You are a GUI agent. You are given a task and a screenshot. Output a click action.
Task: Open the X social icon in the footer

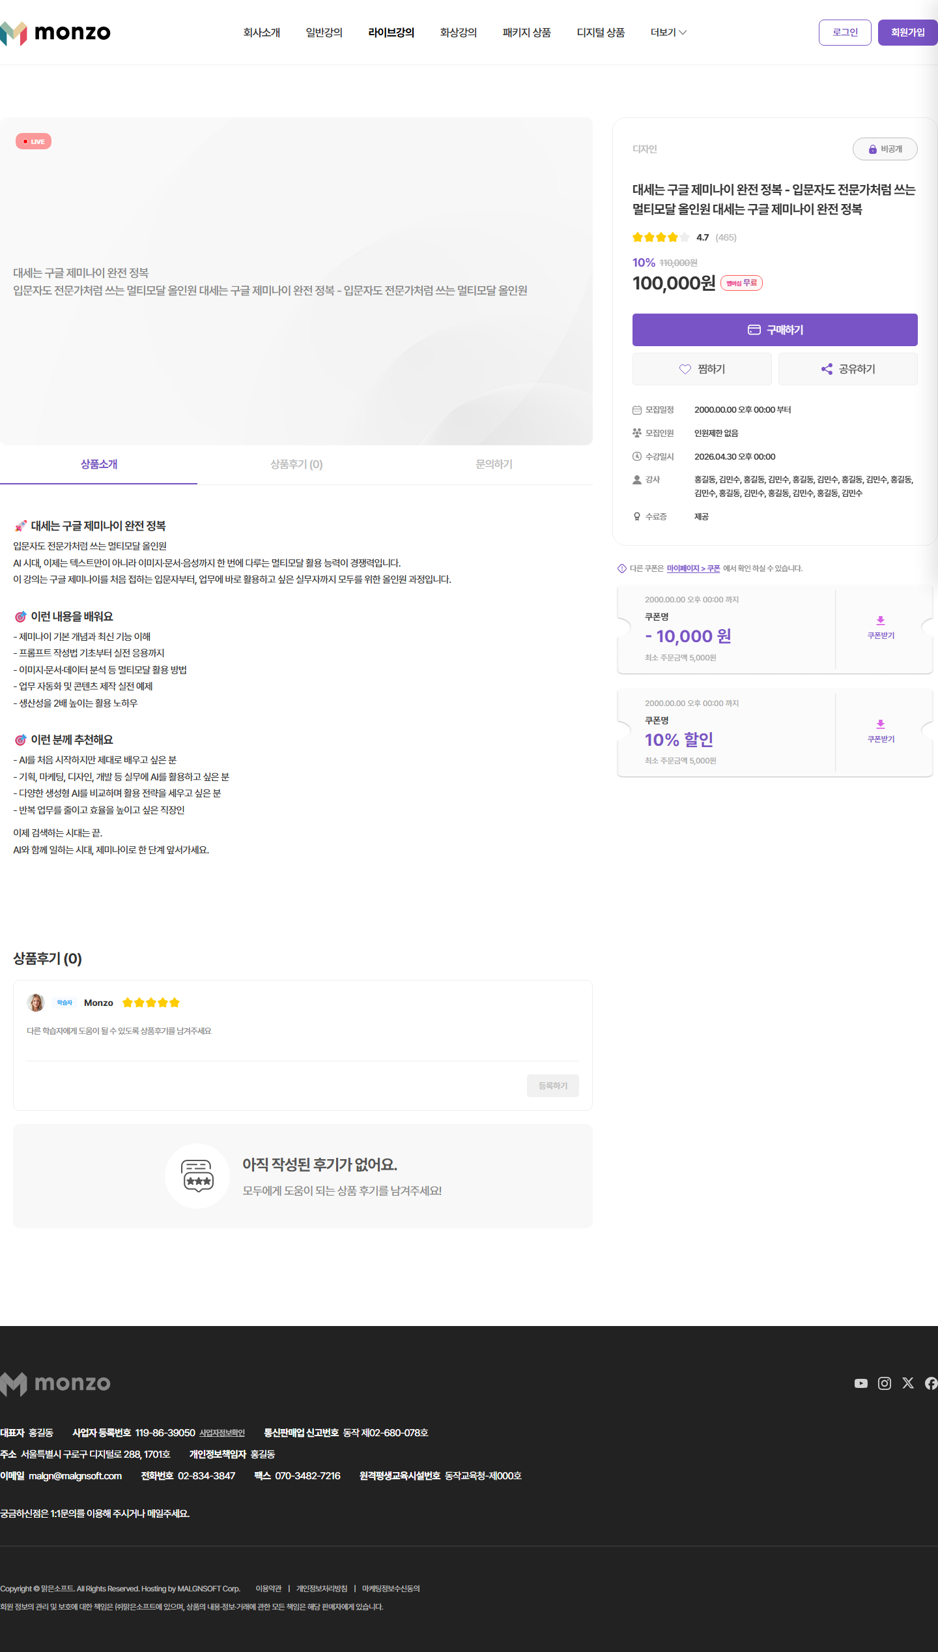coord(907,1383)
